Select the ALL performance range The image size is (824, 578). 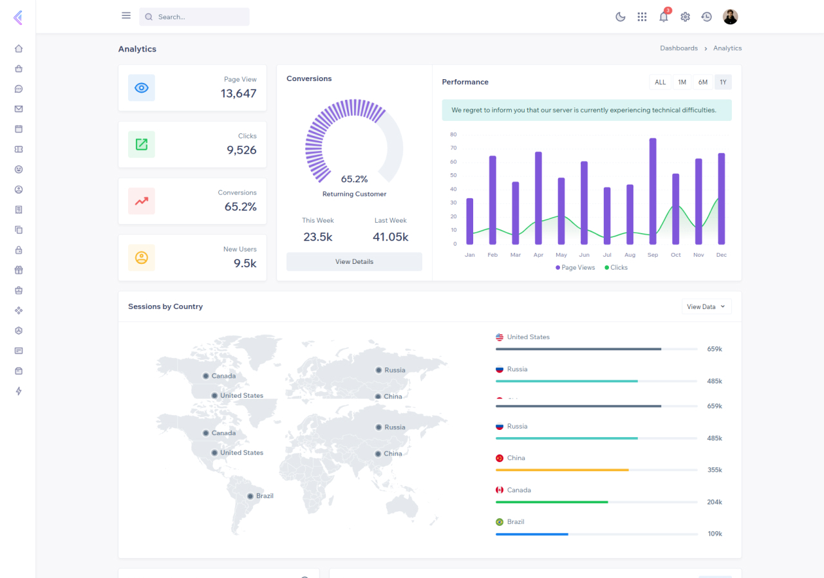tap(660, 82)
